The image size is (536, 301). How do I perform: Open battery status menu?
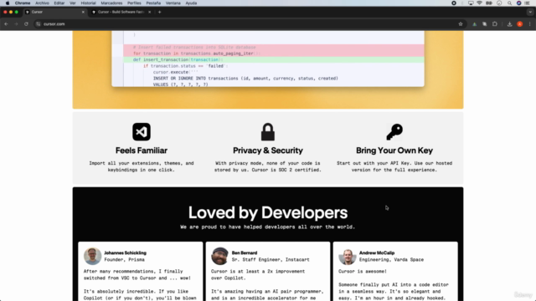point(489,3)
